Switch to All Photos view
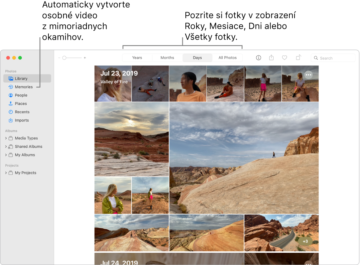 (227, 58)
